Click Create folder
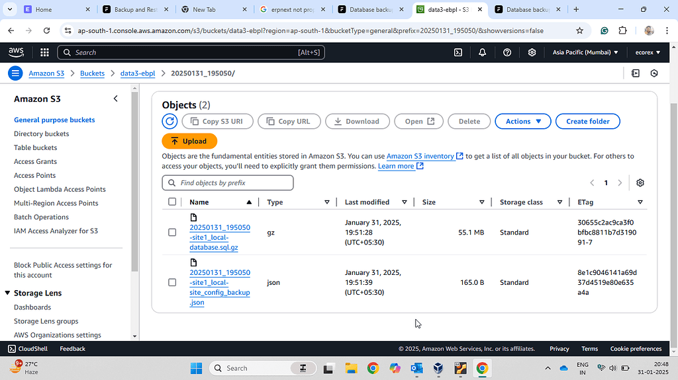678x380 pixels. (x=588, y=122)
